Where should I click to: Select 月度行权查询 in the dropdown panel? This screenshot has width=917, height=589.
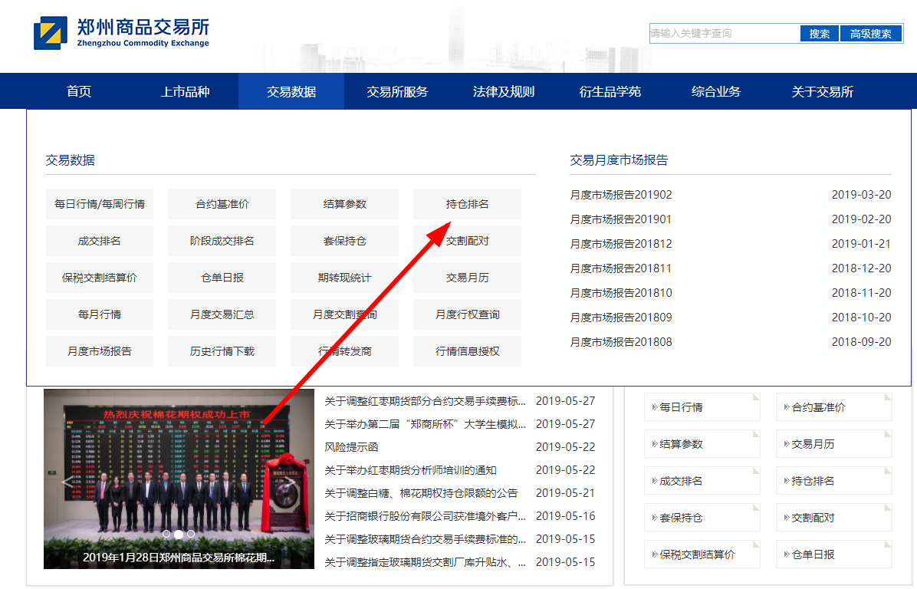click(467, 314)
